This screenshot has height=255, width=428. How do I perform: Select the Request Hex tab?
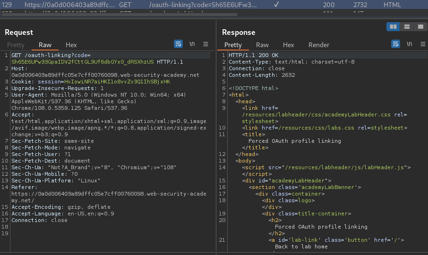click(71, 45)
